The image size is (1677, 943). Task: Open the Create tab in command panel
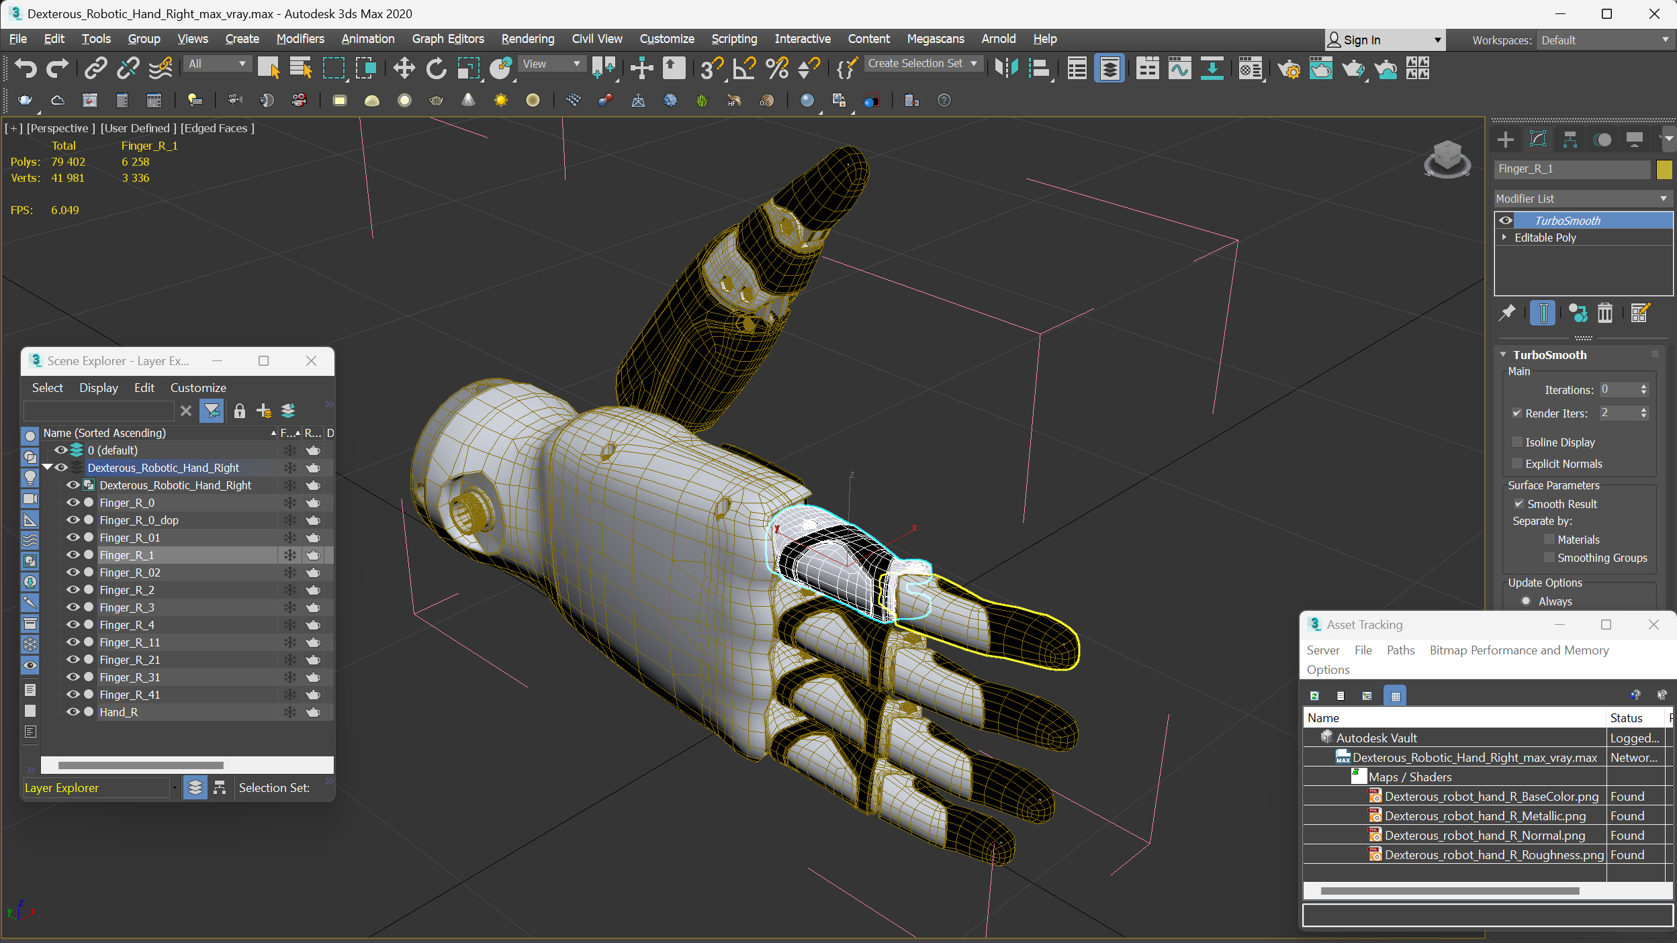click(x=1506, y=140)
